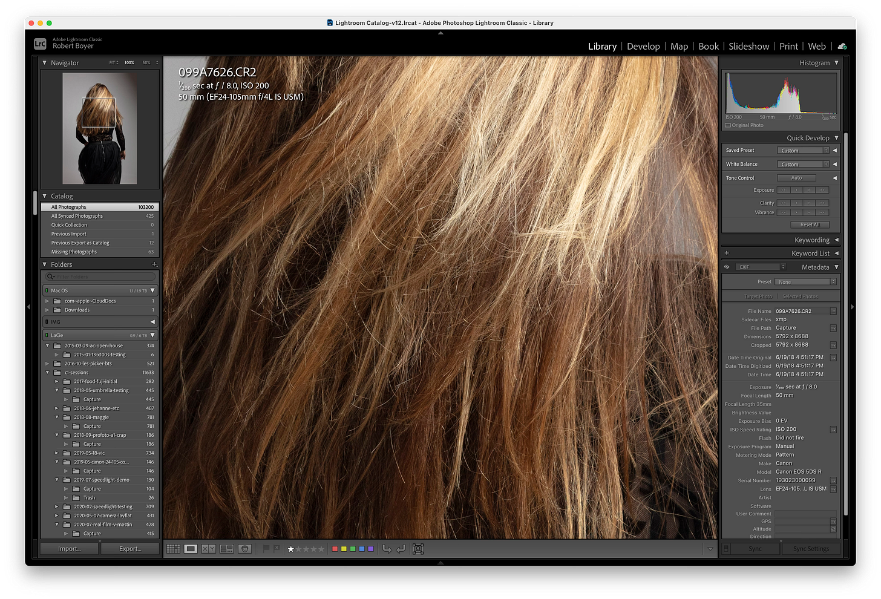The height and width of the screenshot is (599, 881).
Task: Add a new folder with the plus icon
Action: tap(154, 264)
